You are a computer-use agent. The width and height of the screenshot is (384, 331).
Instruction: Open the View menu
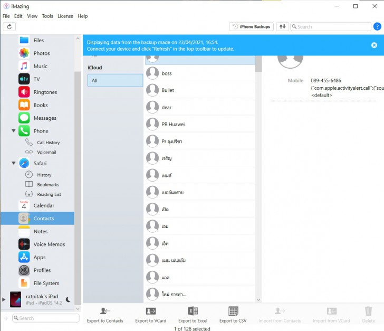[x=32, y=16]
